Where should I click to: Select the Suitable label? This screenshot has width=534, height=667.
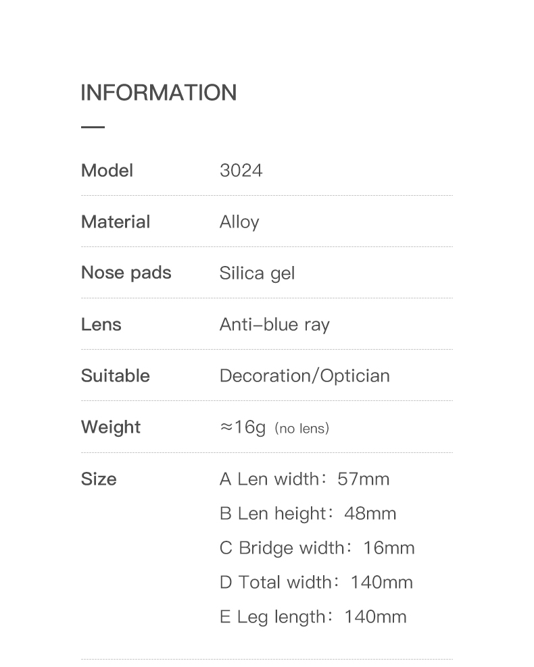[x=116, y=375]
